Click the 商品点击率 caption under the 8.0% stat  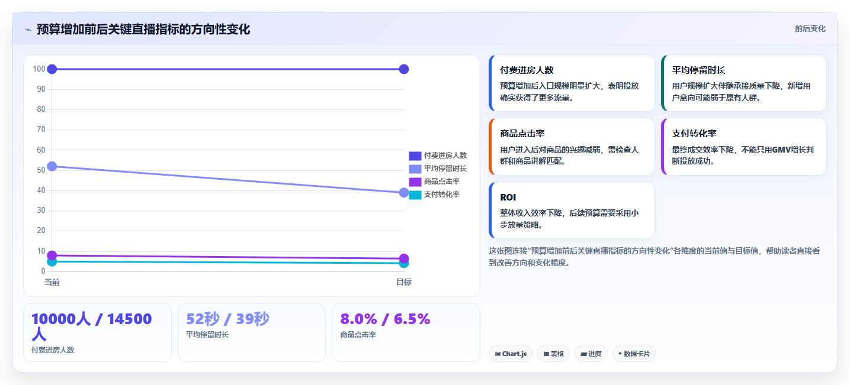[x=358, y=335]
